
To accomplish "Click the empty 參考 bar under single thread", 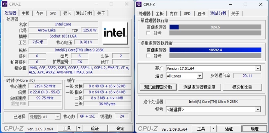I will pos(215,33).
